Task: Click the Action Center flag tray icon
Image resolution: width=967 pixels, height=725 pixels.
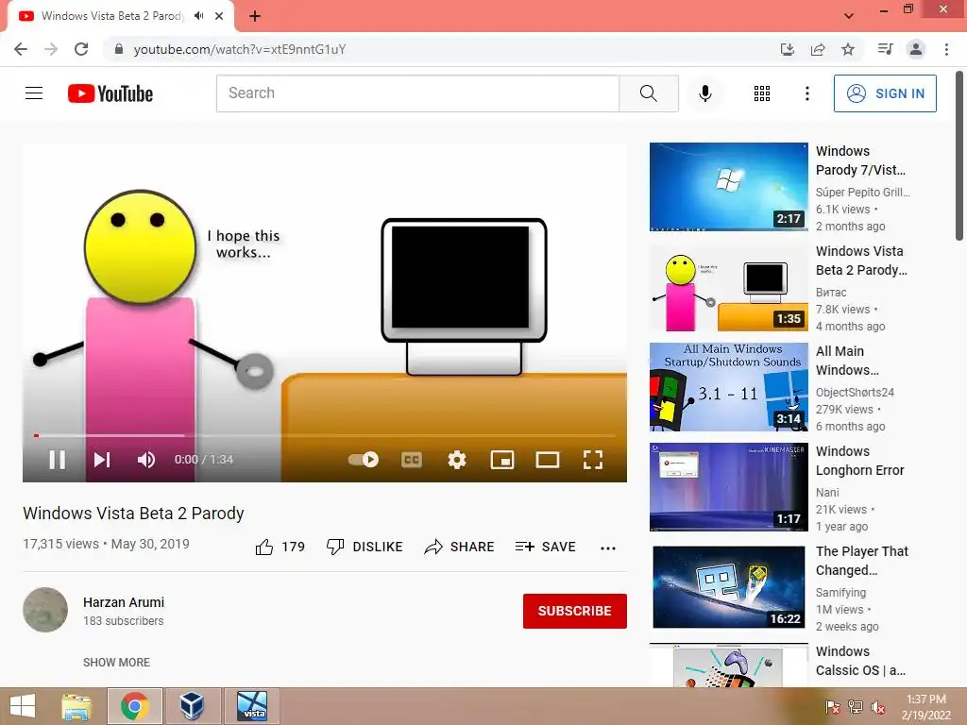Action: tap(833, 708)
